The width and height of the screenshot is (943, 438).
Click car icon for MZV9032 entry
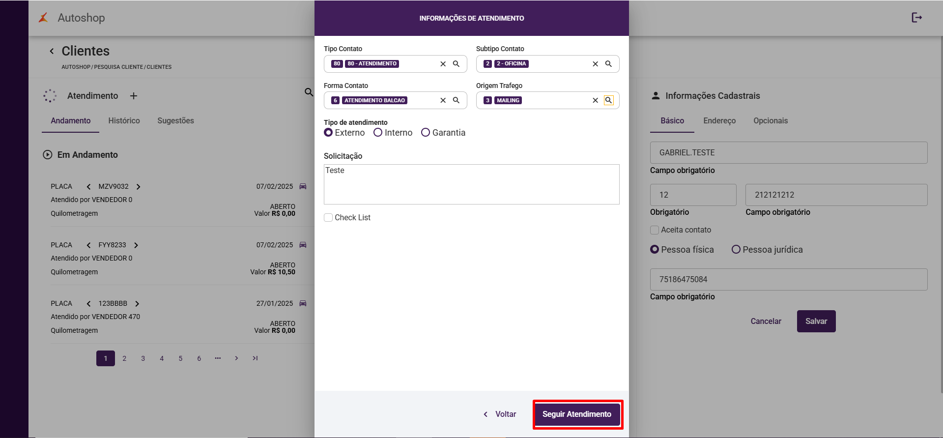[303, 186]
